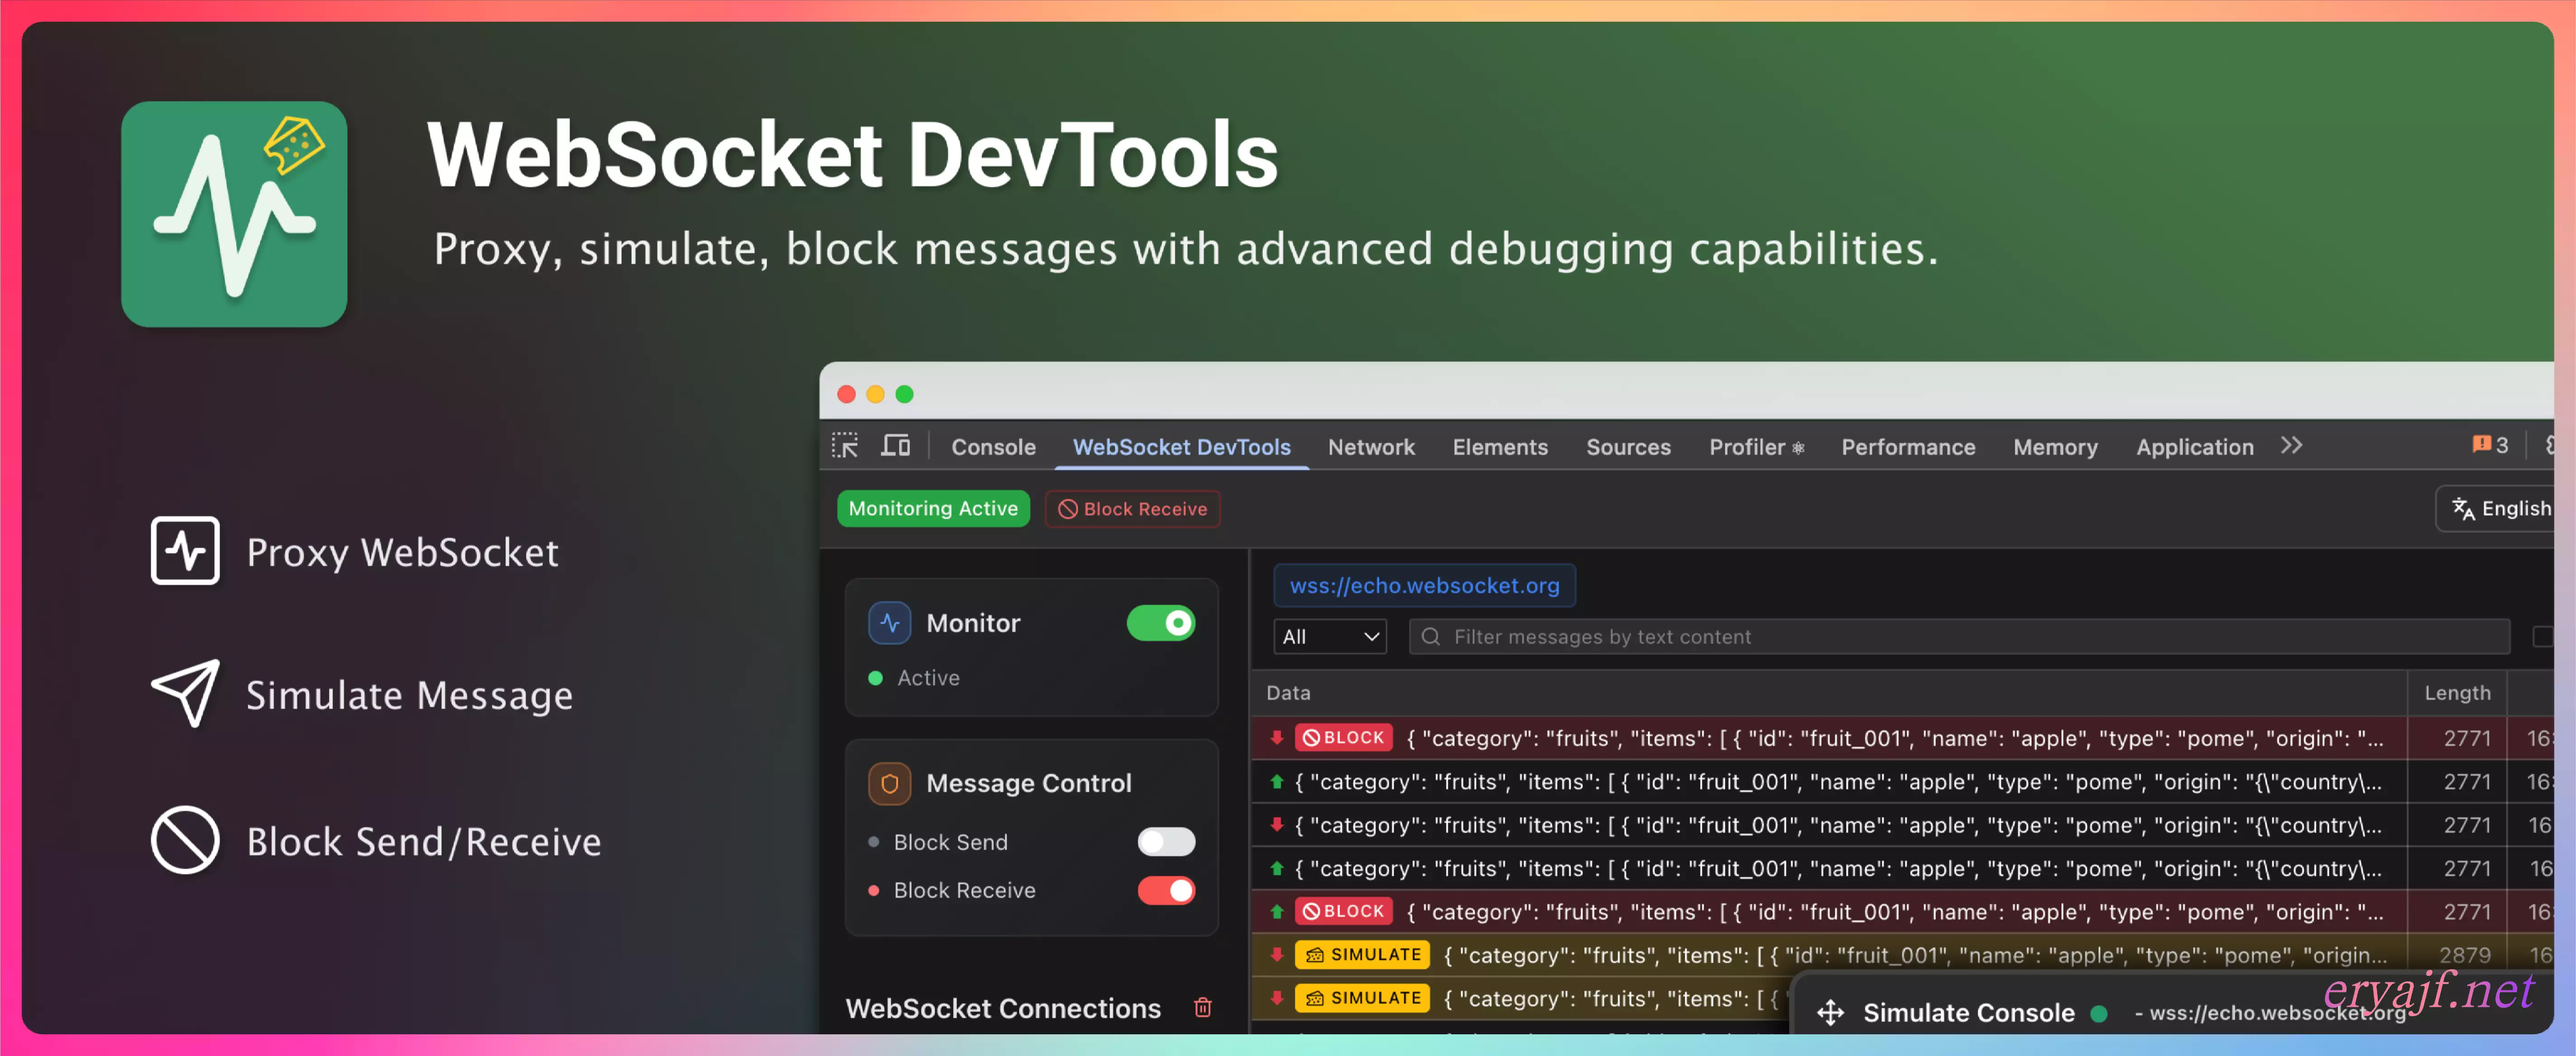Switch to the Sources tab
Viewport: 2576px width, 1056px height.
tap(1628, 447)
